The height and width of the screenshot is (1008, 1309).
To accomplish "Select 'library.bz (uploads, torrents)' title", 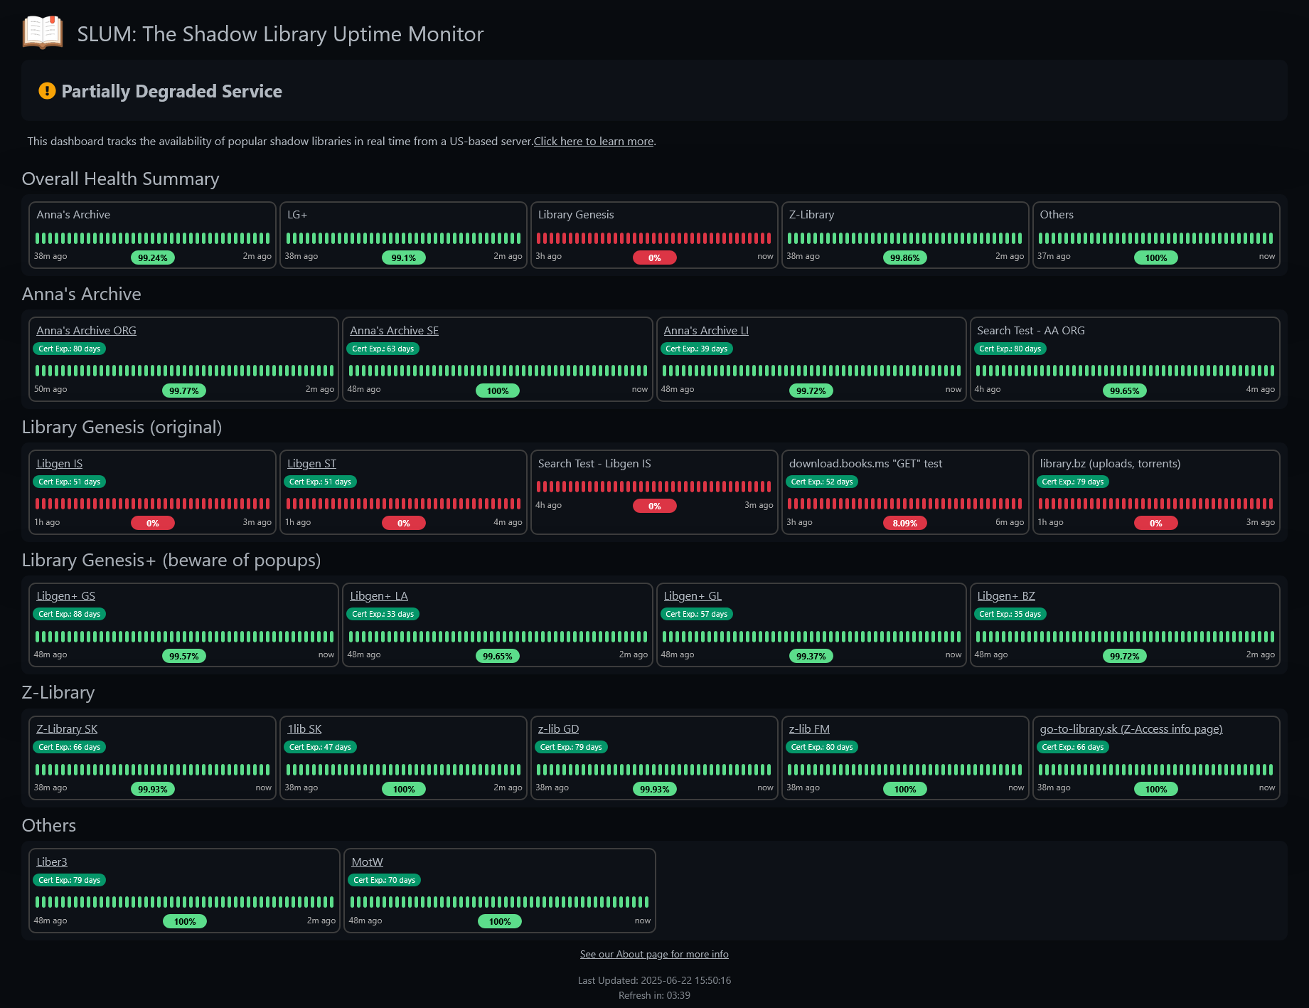I will click(x=1110, y=463).
